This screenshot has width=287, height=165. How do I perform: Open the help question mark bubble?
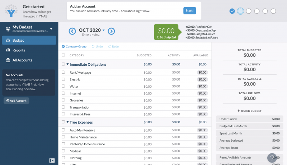[x=272, y=158]
